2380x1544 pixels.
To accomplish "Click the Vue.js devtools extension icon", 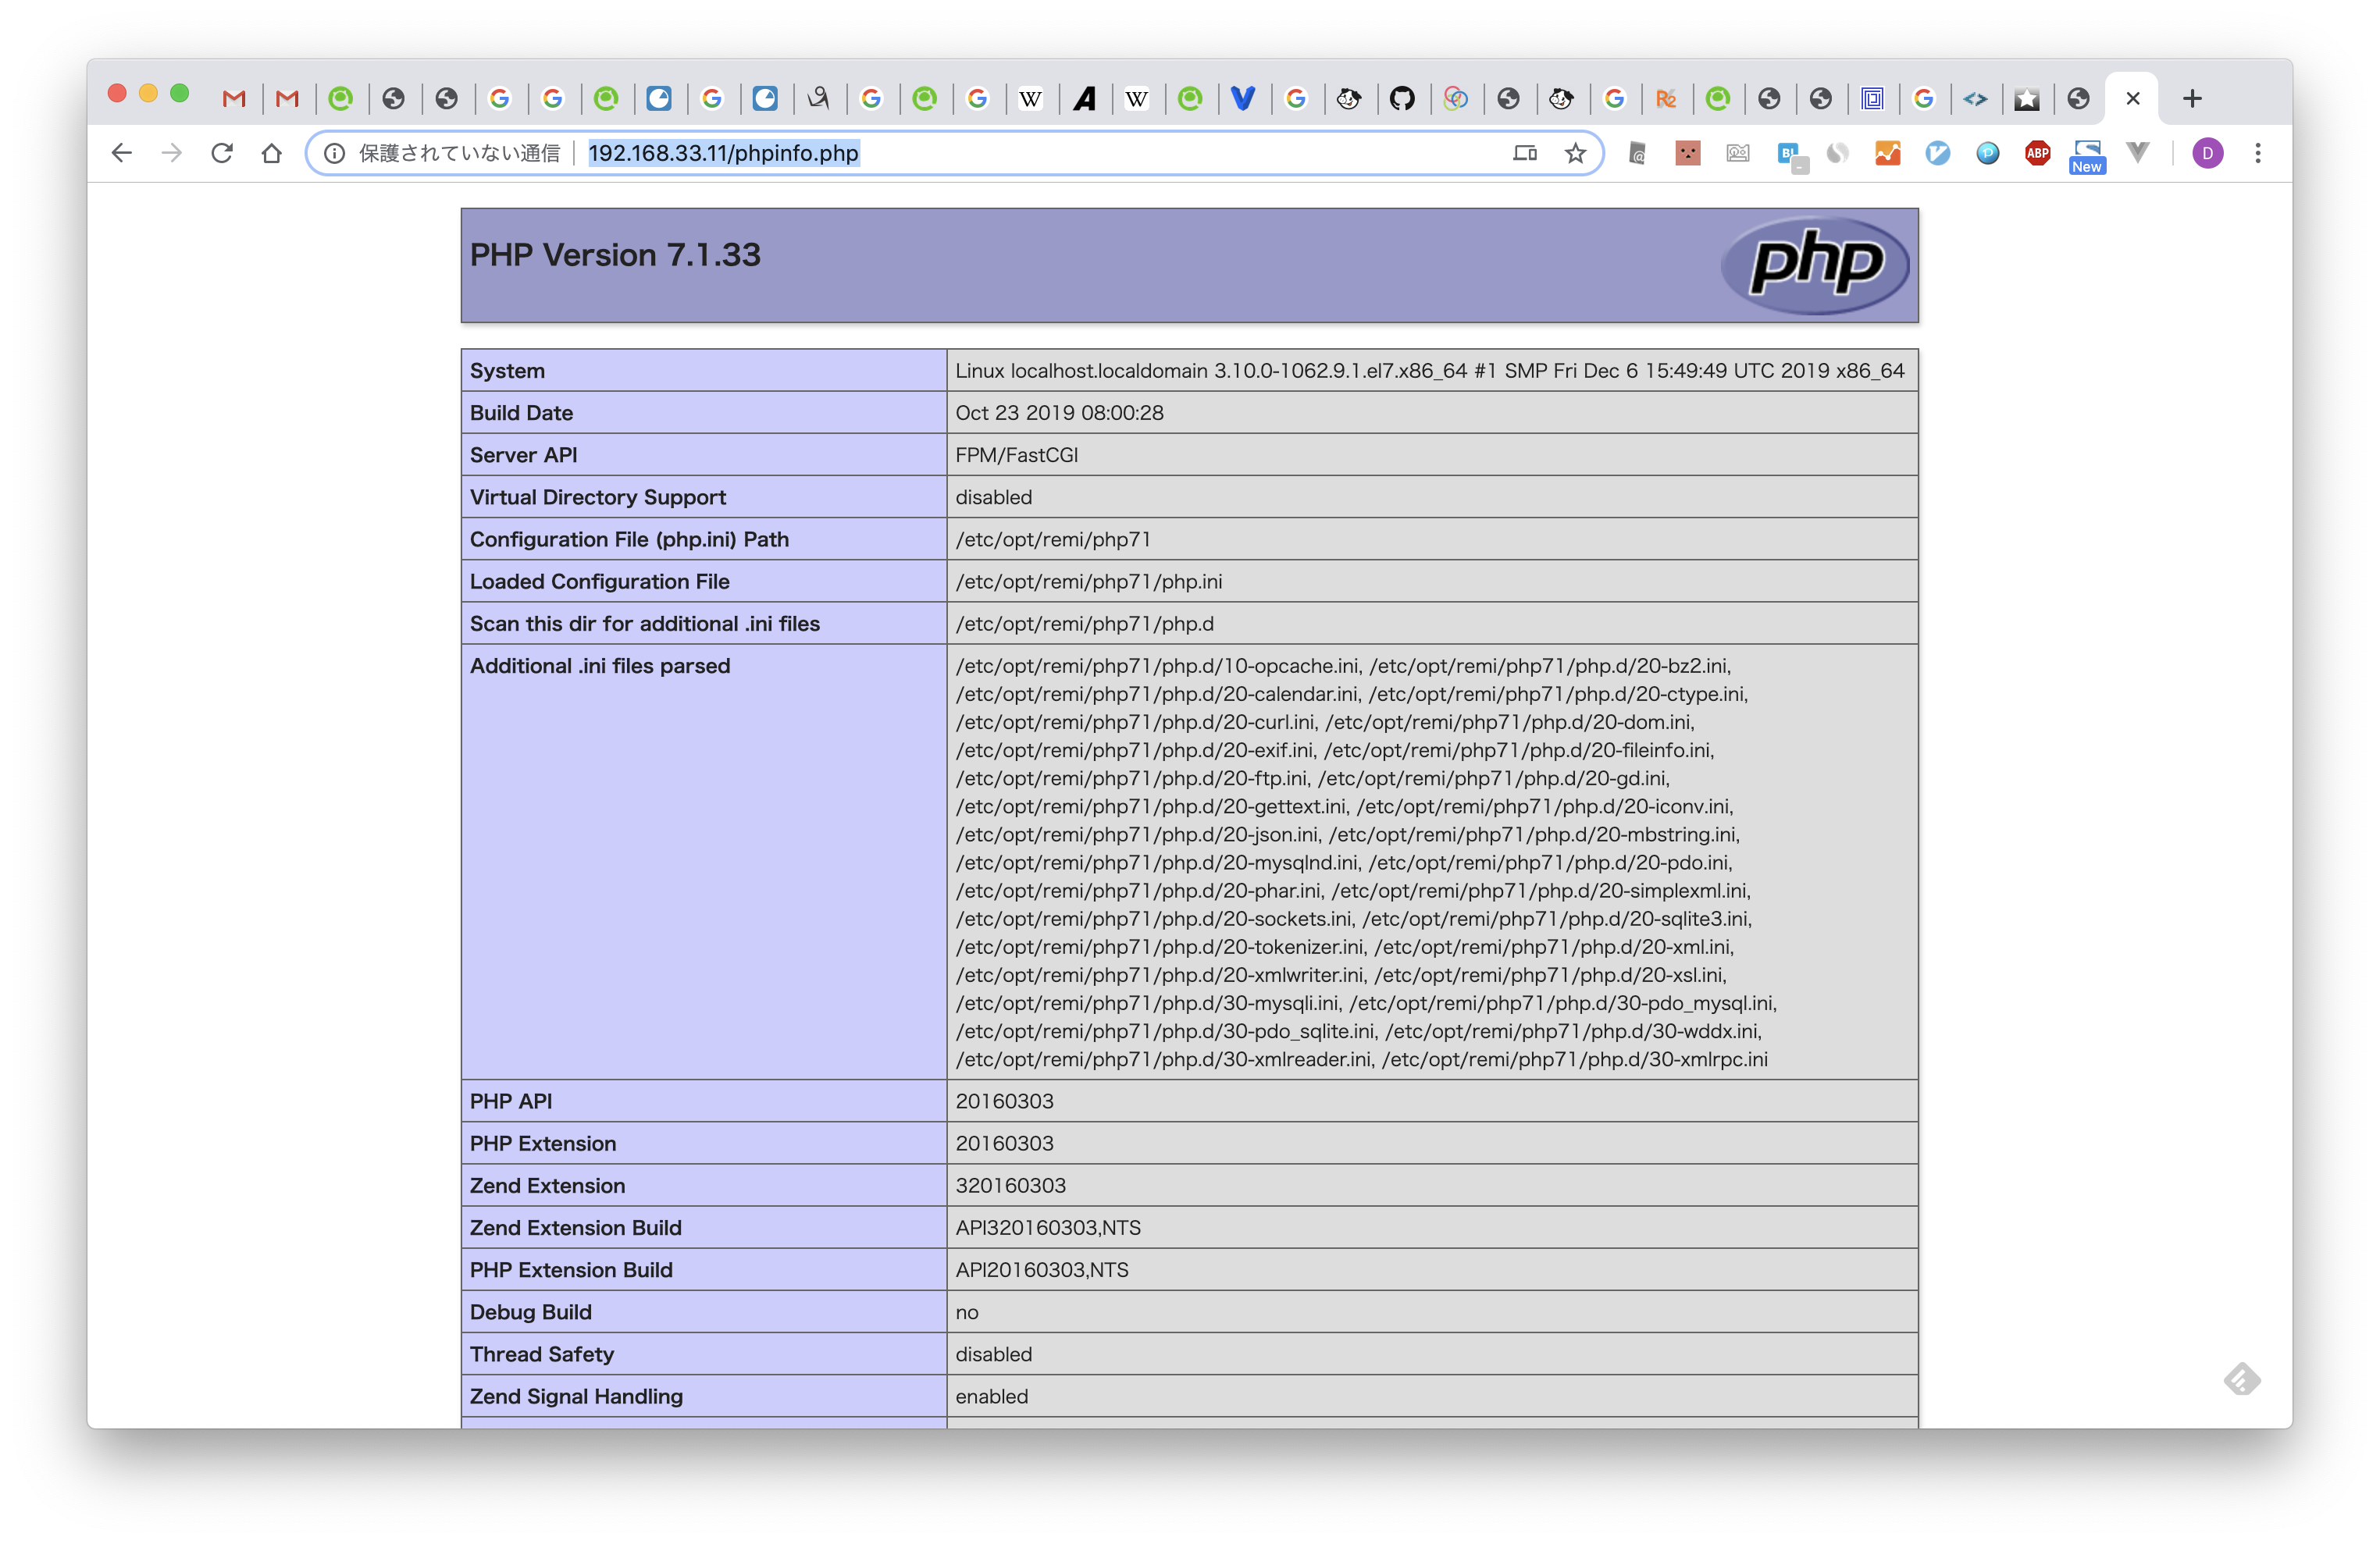I will [x=2138, y=153].
